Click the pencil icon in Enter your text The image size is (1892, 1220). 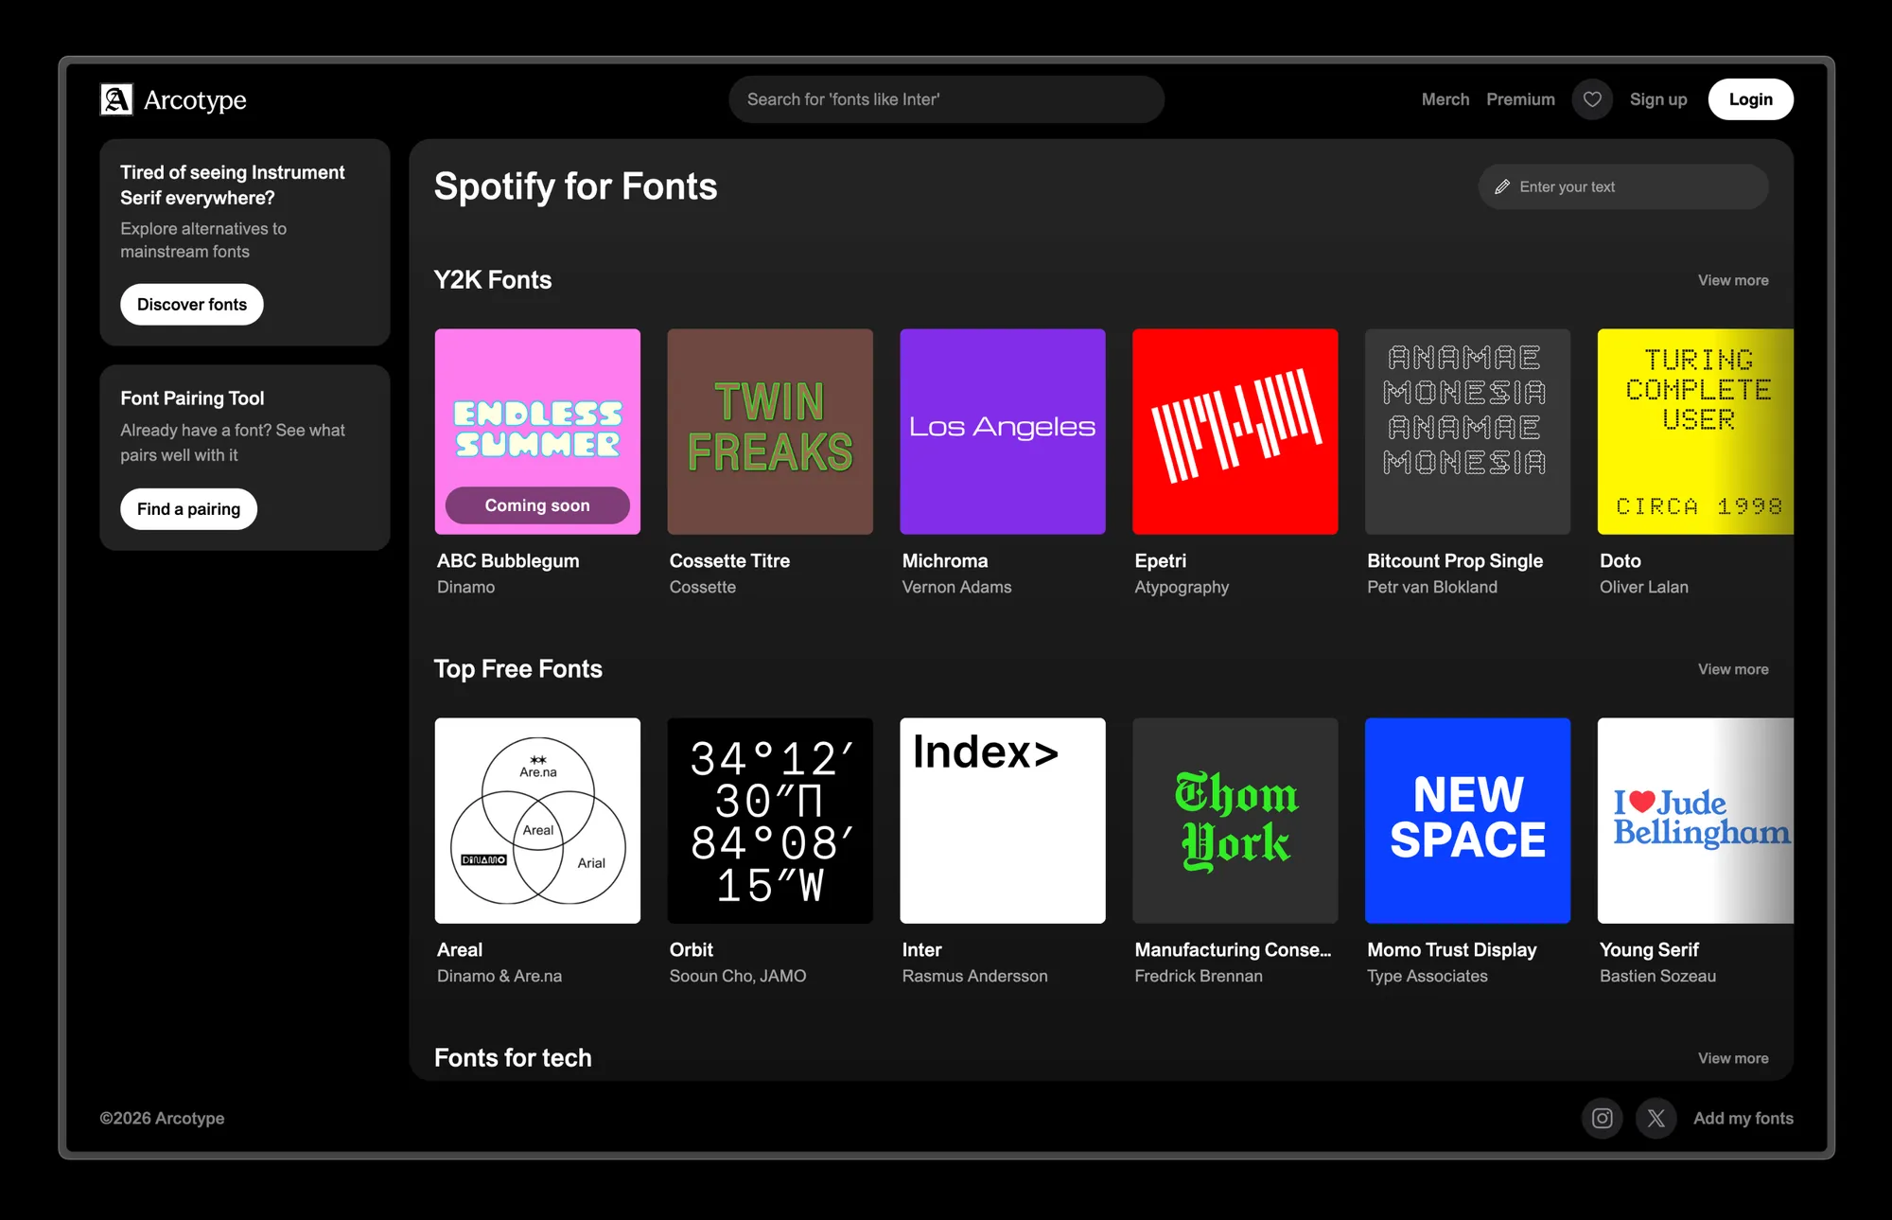1502,187
